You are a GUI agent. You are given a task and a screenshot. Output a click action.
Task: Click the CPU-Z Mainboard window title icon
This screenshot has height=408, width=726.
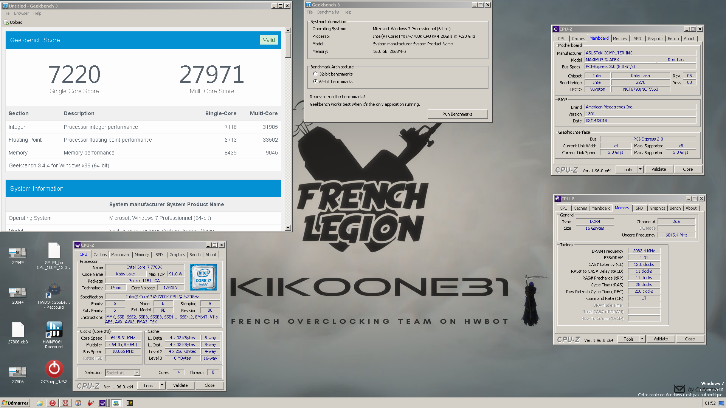pos(556,29)
